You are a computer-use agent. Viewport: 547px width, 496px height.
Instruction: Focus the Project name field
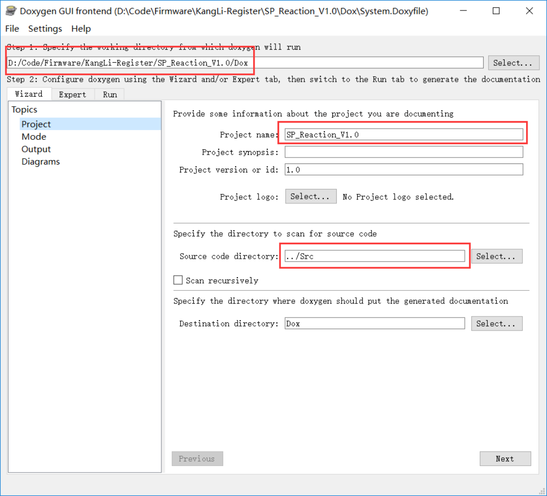(404, 135)
